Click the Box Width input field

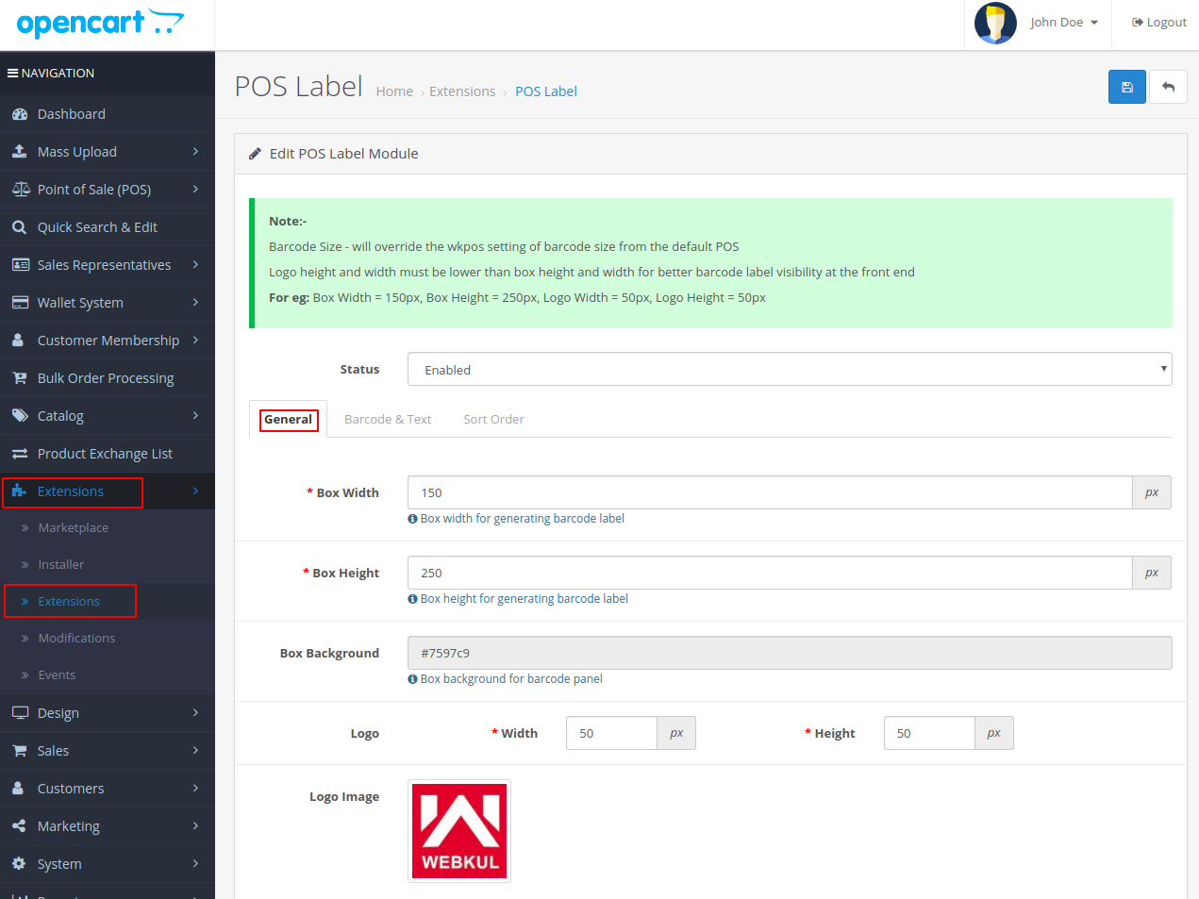(x=770, y=492)
